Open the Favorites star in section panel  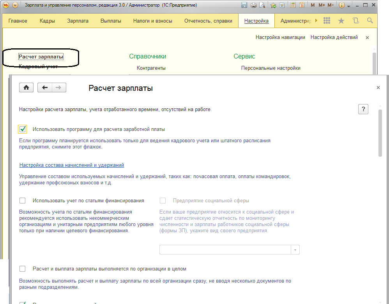coord(341,21)
